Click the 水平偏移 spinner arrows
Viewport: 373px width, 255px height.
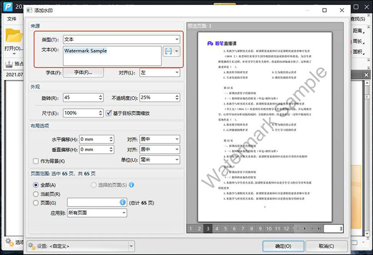click(x=111, y=139)
